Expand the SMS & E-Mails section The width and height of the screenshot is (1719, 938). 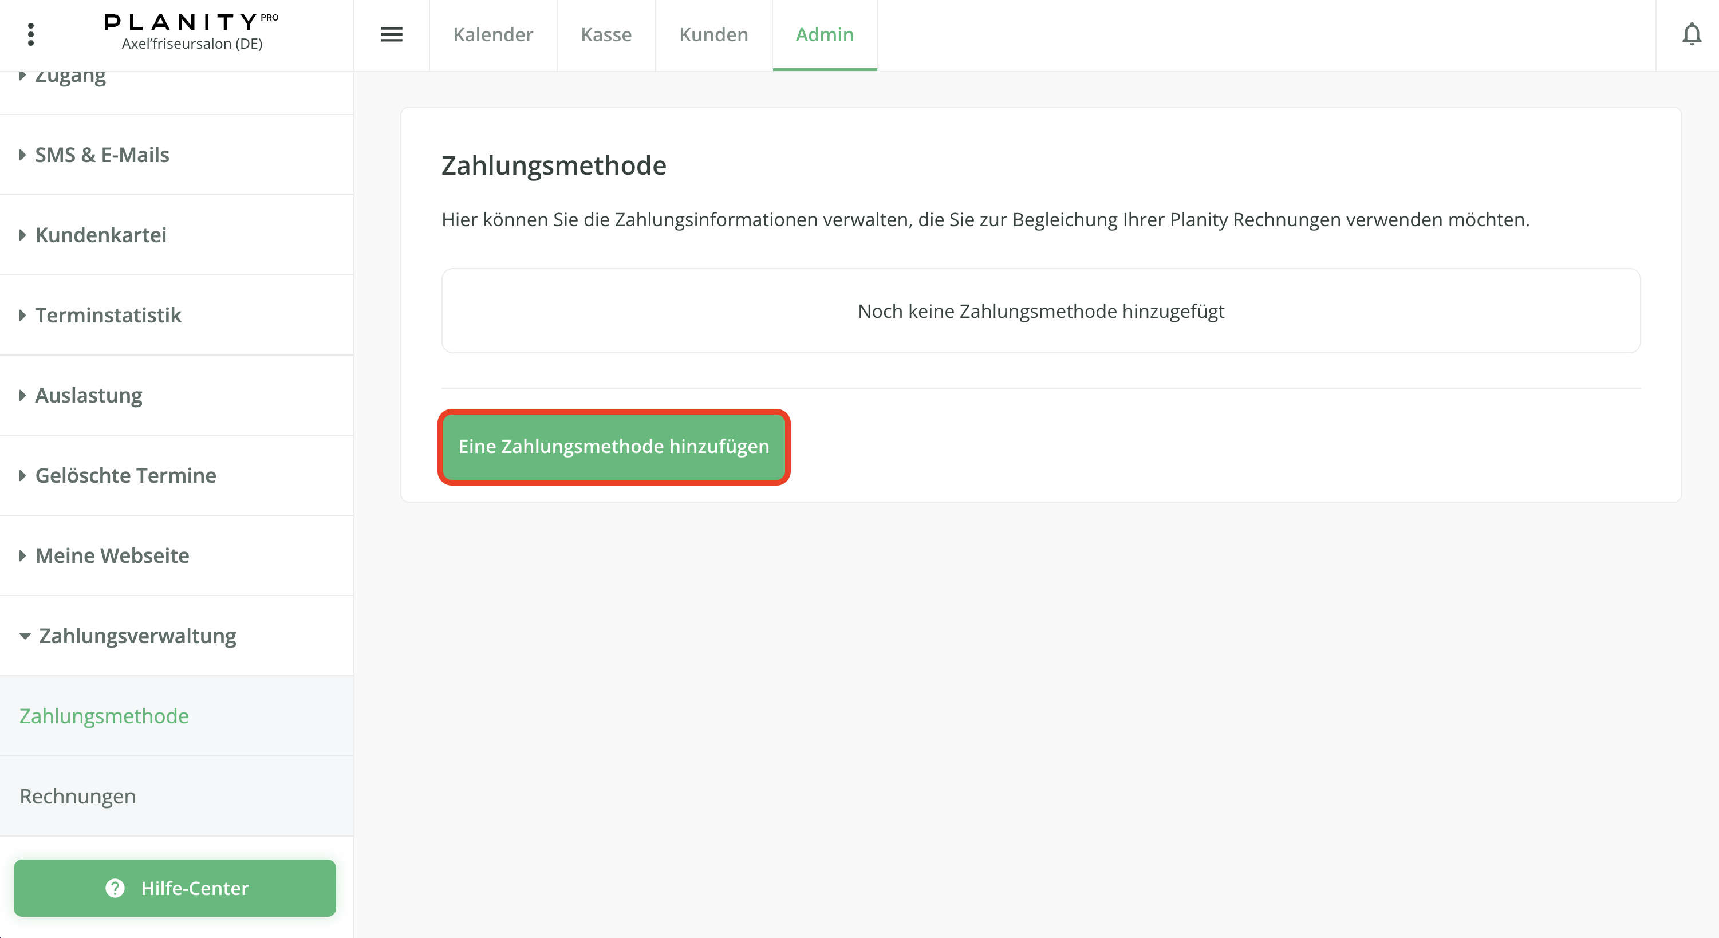pos(102,155)
